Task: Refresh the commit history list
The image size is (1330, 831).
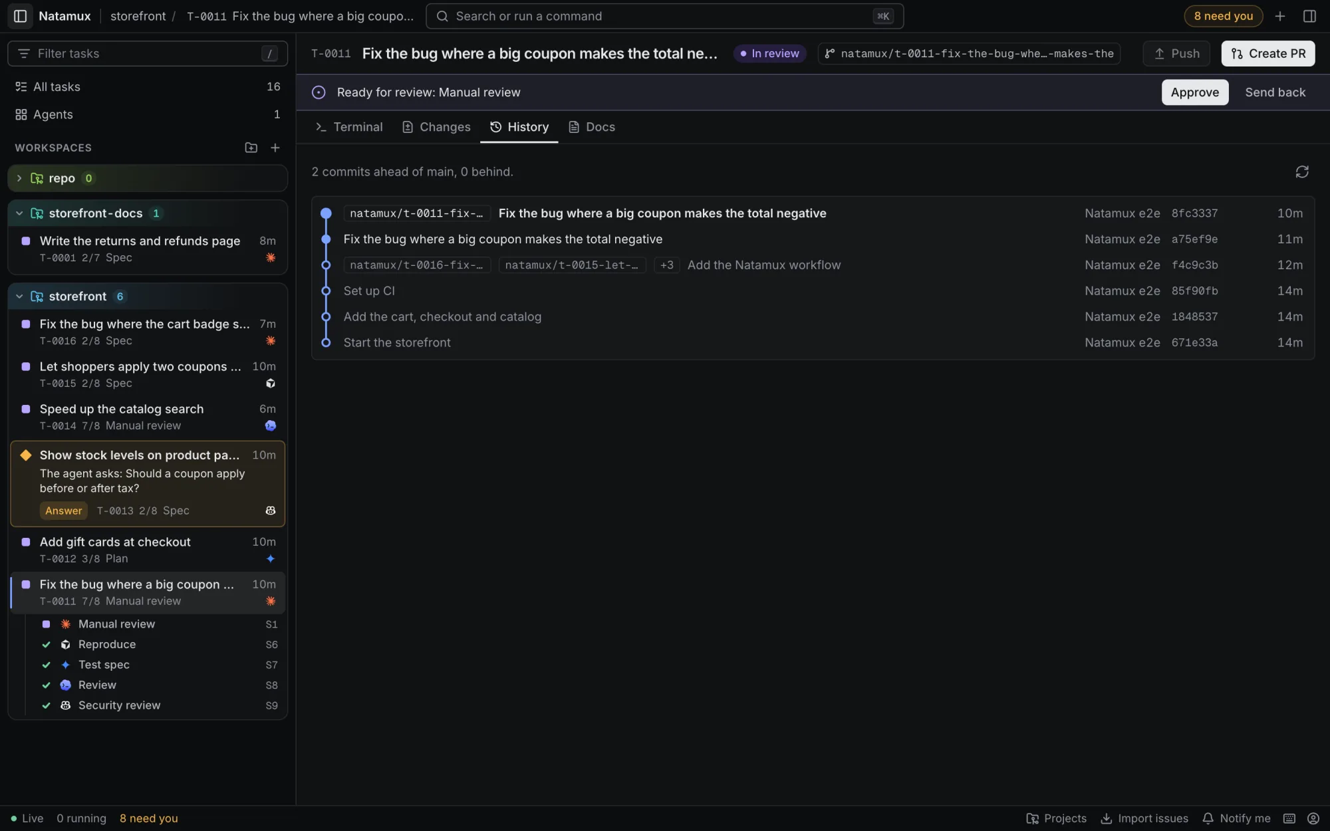Action: coord(1302,172)
